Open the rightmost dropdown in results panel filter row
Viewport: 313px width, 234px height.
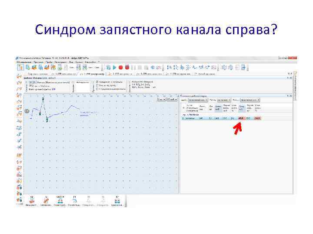tap(250, 100)
